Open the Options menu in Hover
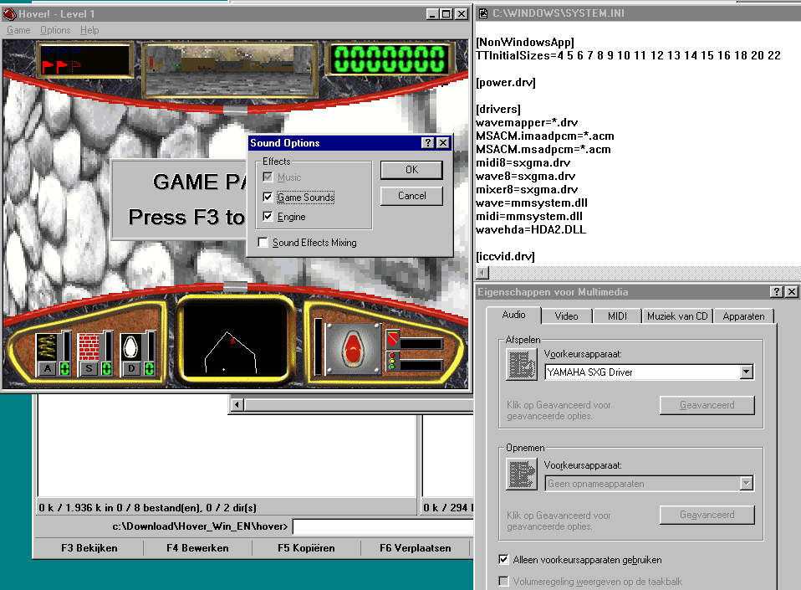The height and width of the screenshot is (590, 801). (55, 30)
